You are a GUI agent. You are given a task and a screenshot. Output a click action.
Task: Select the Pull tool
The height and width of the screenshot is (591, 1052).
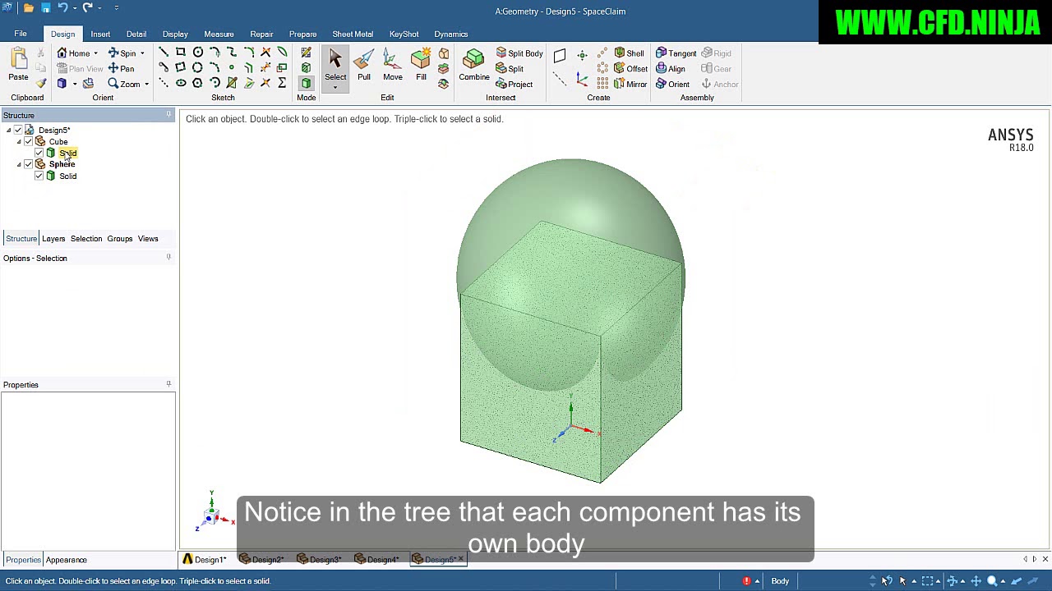click(x=363, y=66)
